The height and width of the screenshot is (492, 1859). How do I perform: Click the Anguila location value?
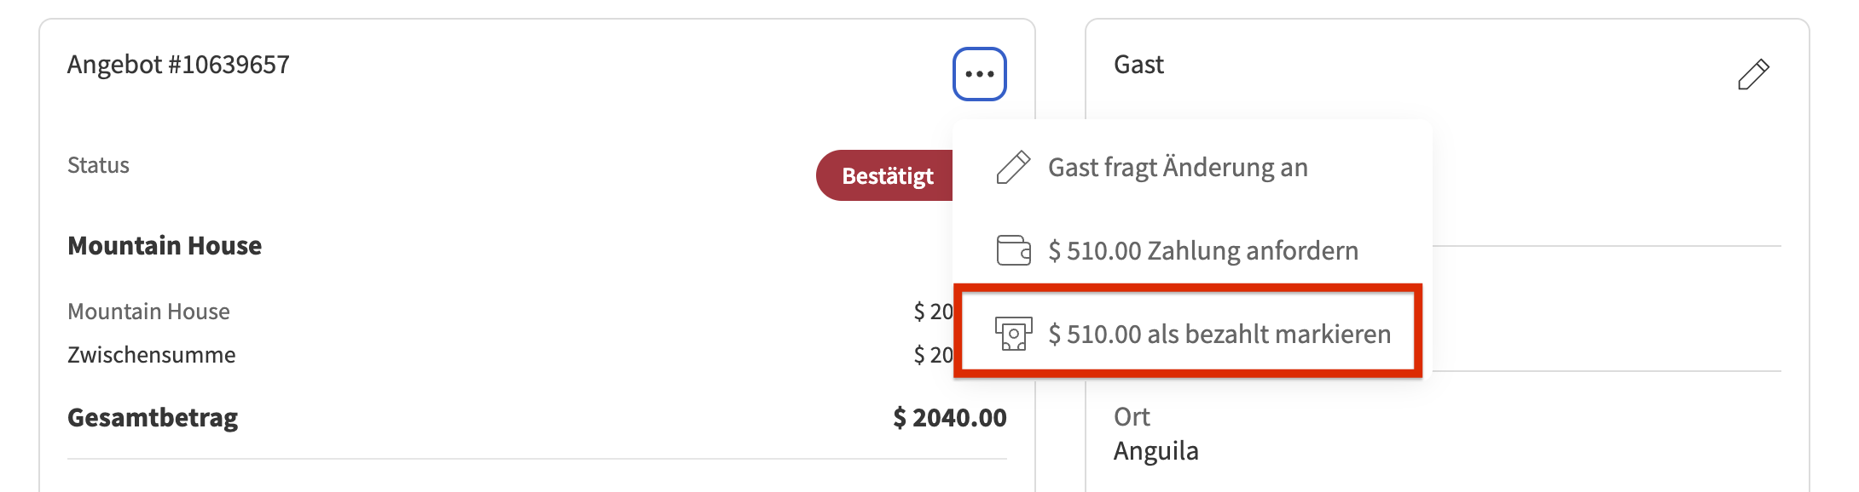click(x=1155, y=451)
